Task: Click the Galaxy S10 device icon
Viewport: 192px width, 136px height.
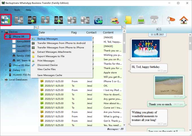Action: (10, 70)
